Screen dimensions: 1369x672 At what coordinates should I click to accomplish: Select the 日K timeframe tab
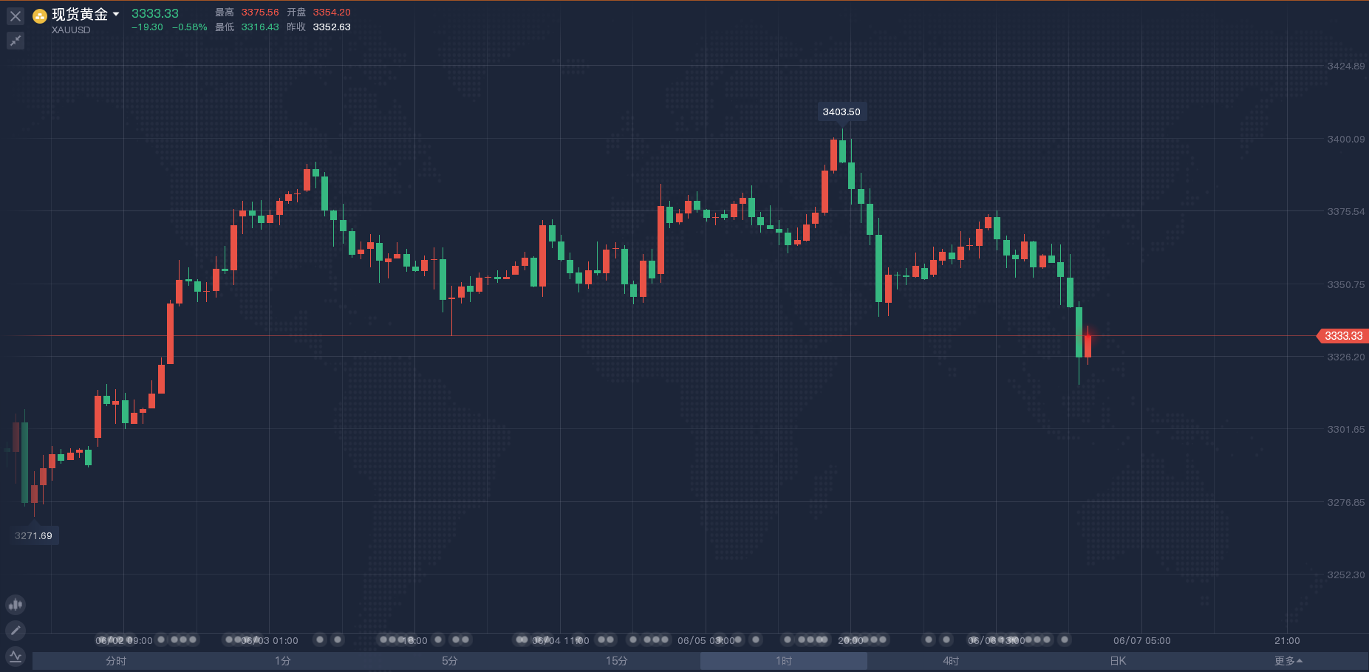tap(1118, 661)
